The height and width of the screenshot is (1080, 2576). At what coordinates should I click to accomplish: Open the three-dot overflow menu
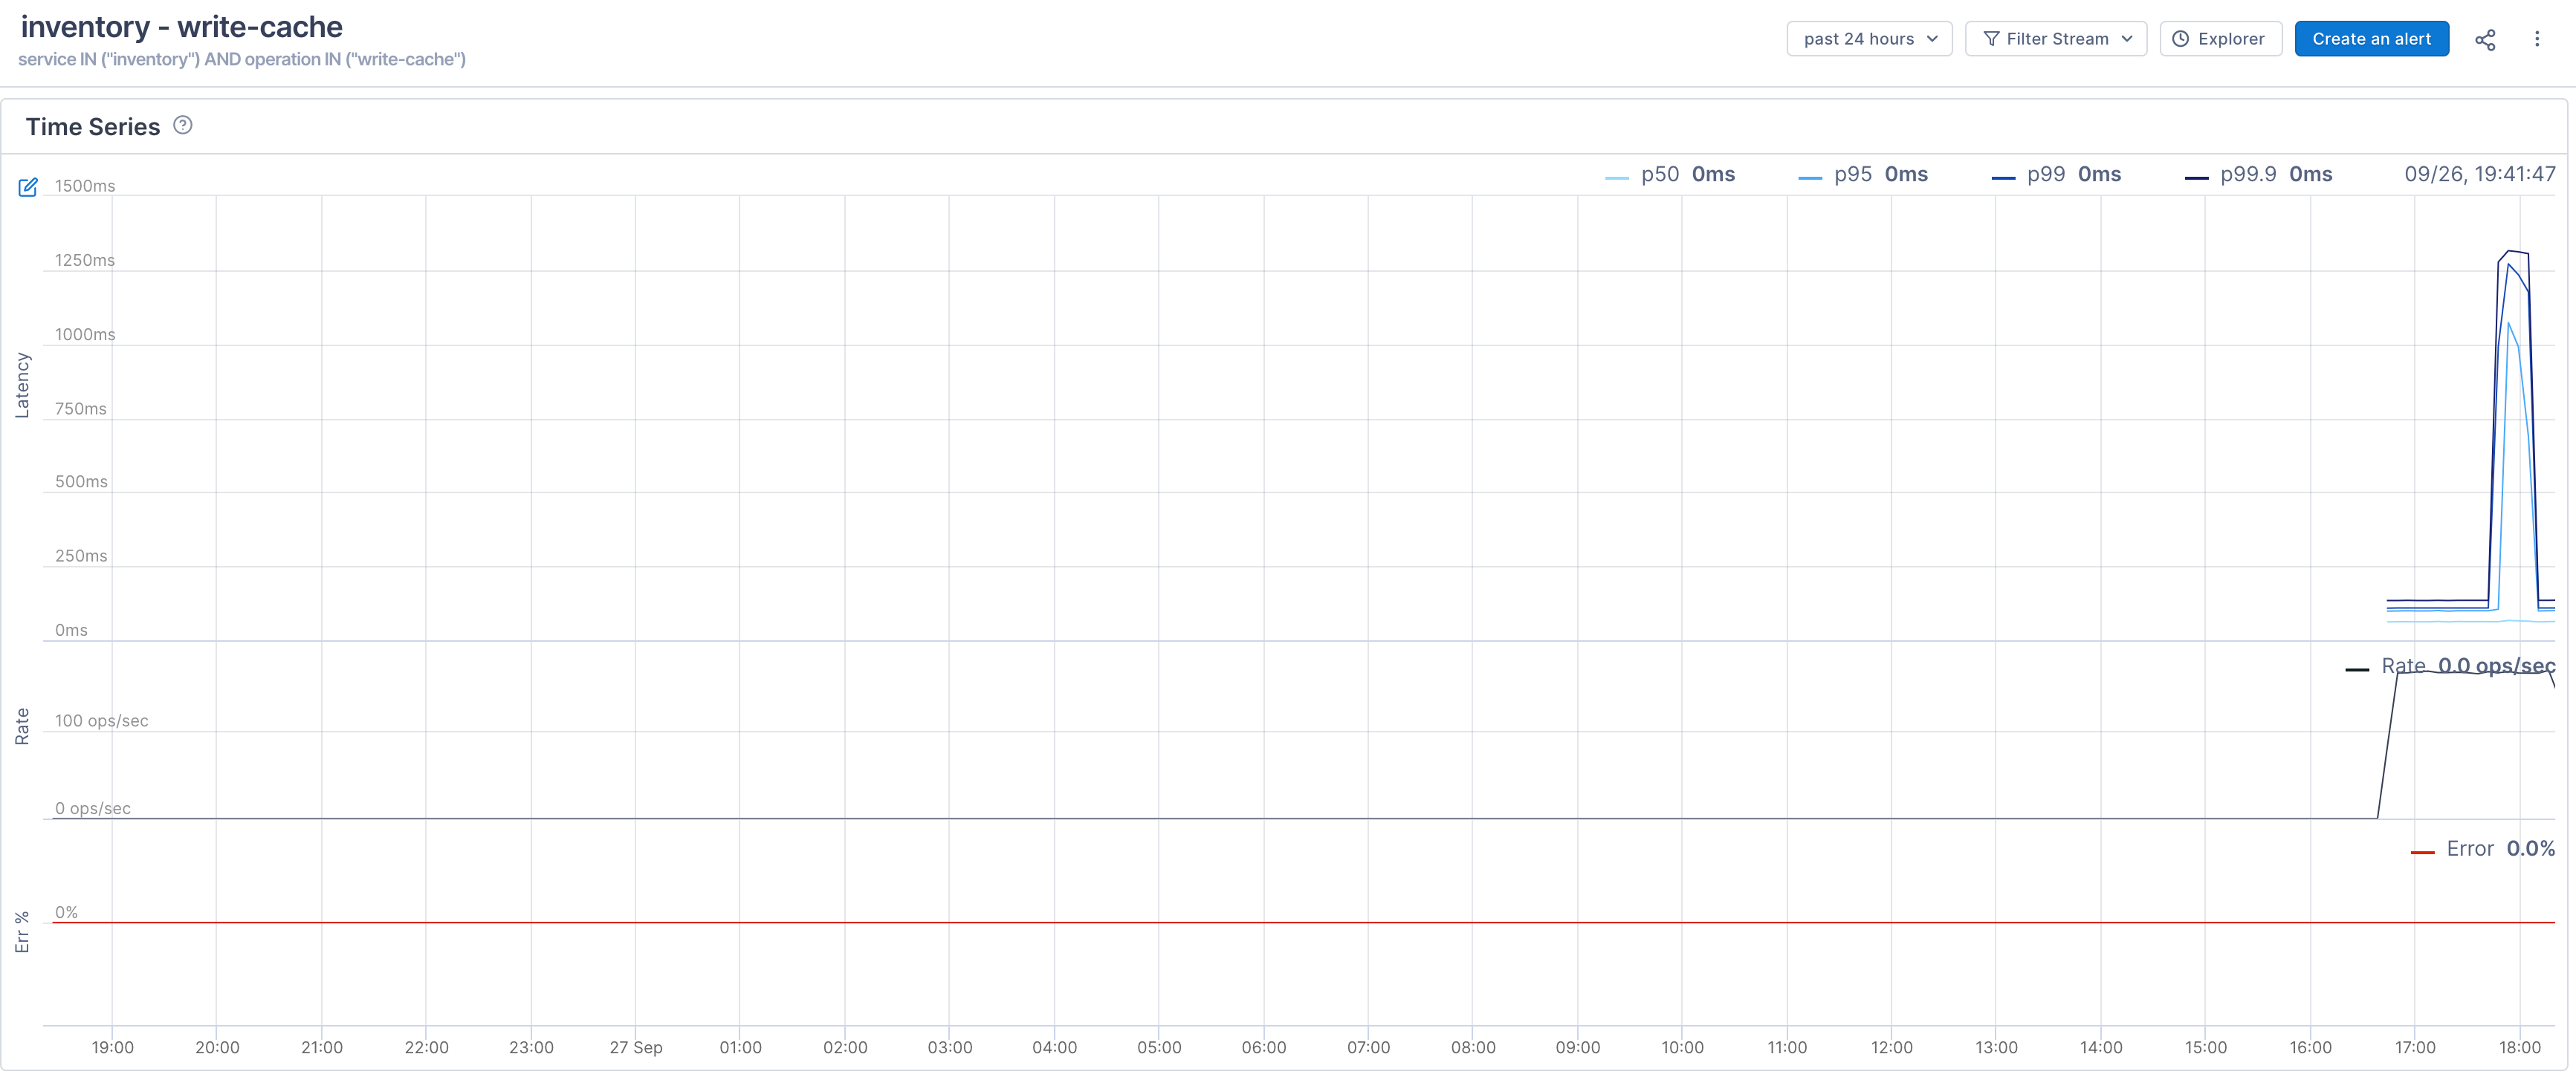point(2538,39)
